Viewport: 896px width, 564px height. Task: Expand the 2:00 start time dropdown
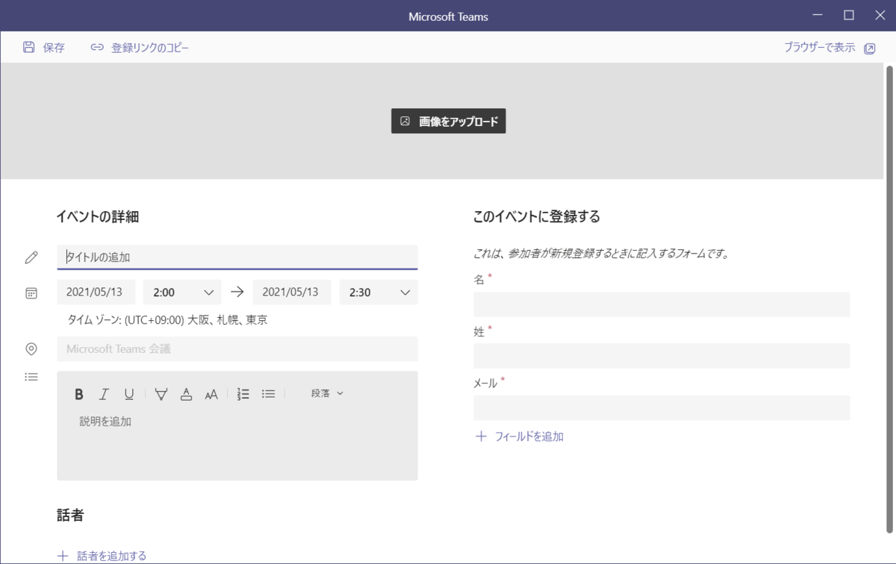pos(182,292)
